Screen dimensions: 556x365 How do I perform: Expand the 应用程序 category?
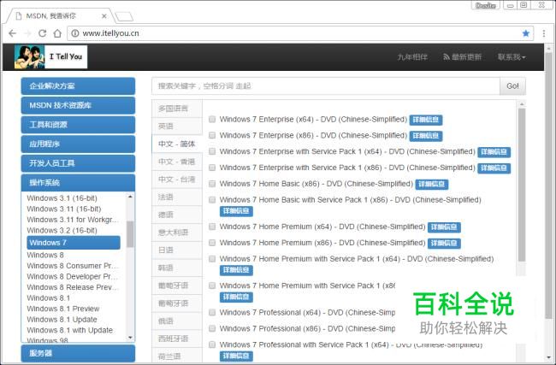[78, 144]
